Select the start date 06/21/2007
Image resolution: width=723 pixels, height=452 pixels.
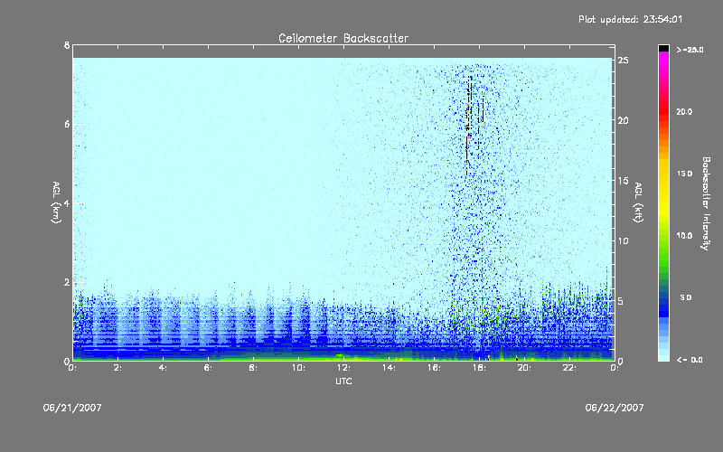72,408
